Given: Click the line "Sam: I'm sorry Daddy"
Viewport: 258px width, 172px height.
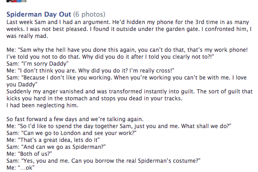Looking at the screenshot, I should [37, 64].
